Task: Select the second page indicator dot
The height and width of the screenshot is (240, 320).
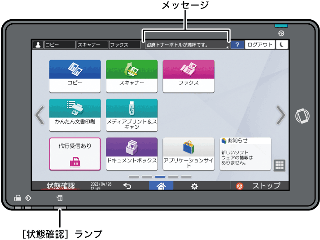Action: [x=147, y=177]
